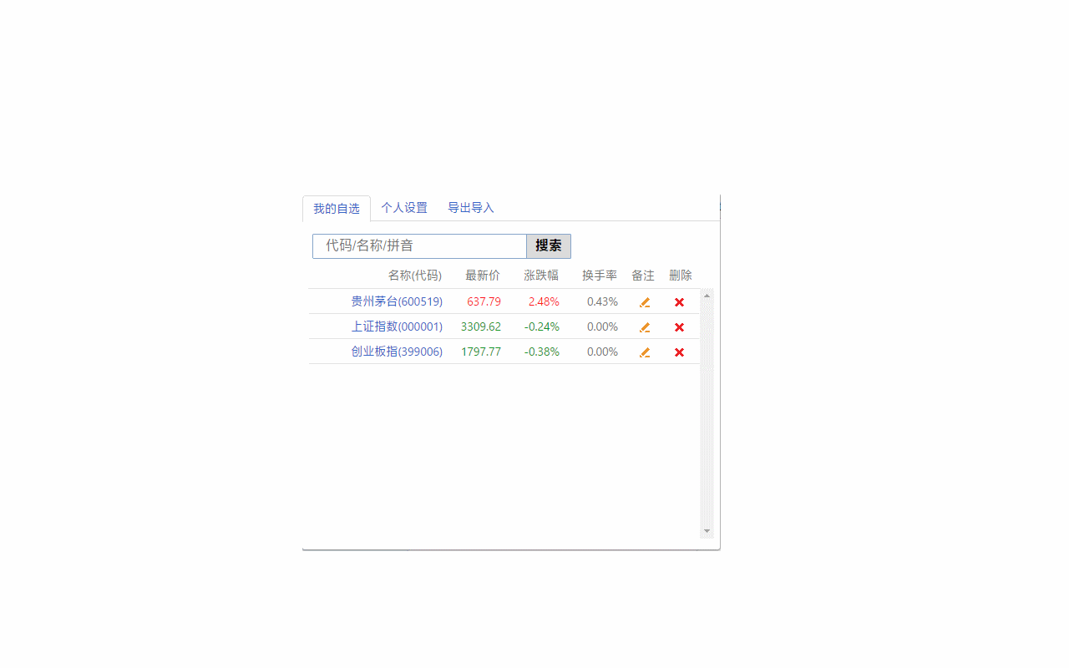Viewport: 1069px width, 668px height.
Task: Click change value 2.48%
Action: pos(544,301)
